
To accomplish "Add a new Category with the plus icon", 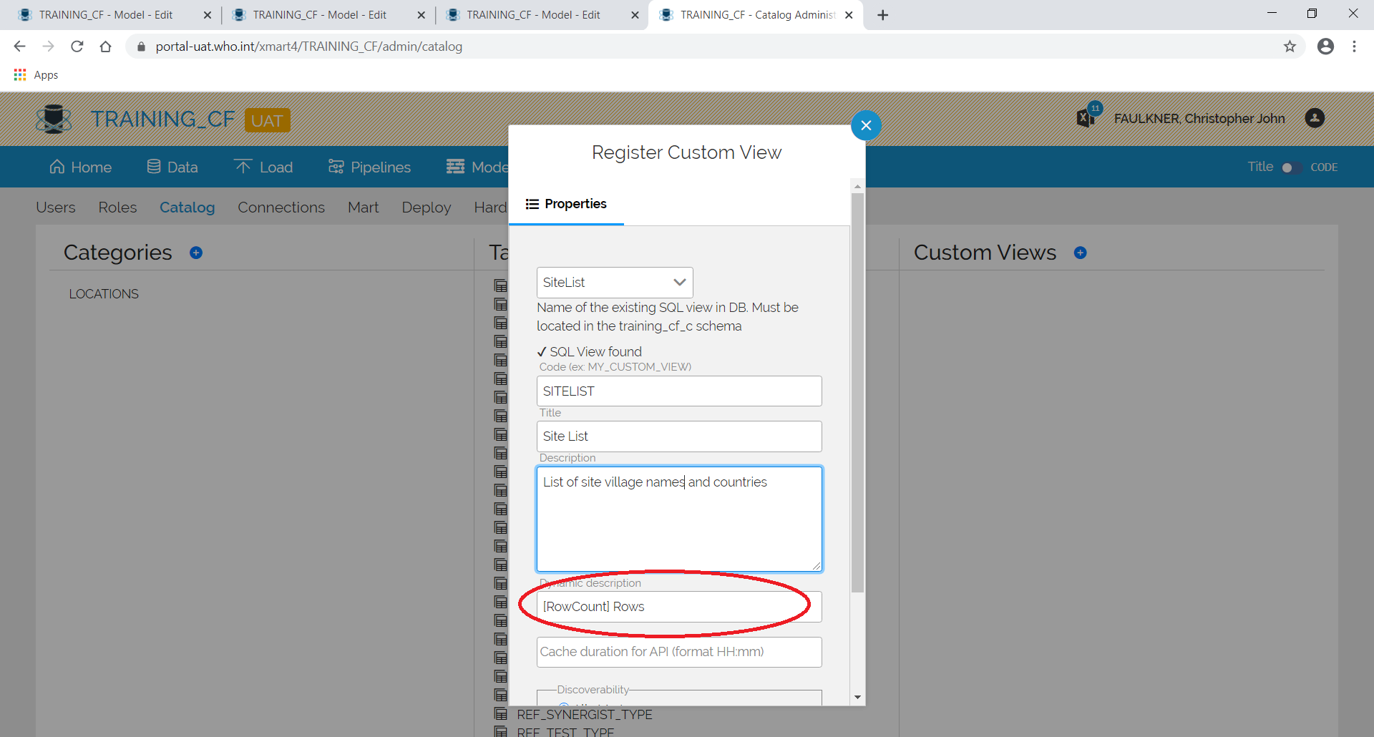I will [196, 253].
